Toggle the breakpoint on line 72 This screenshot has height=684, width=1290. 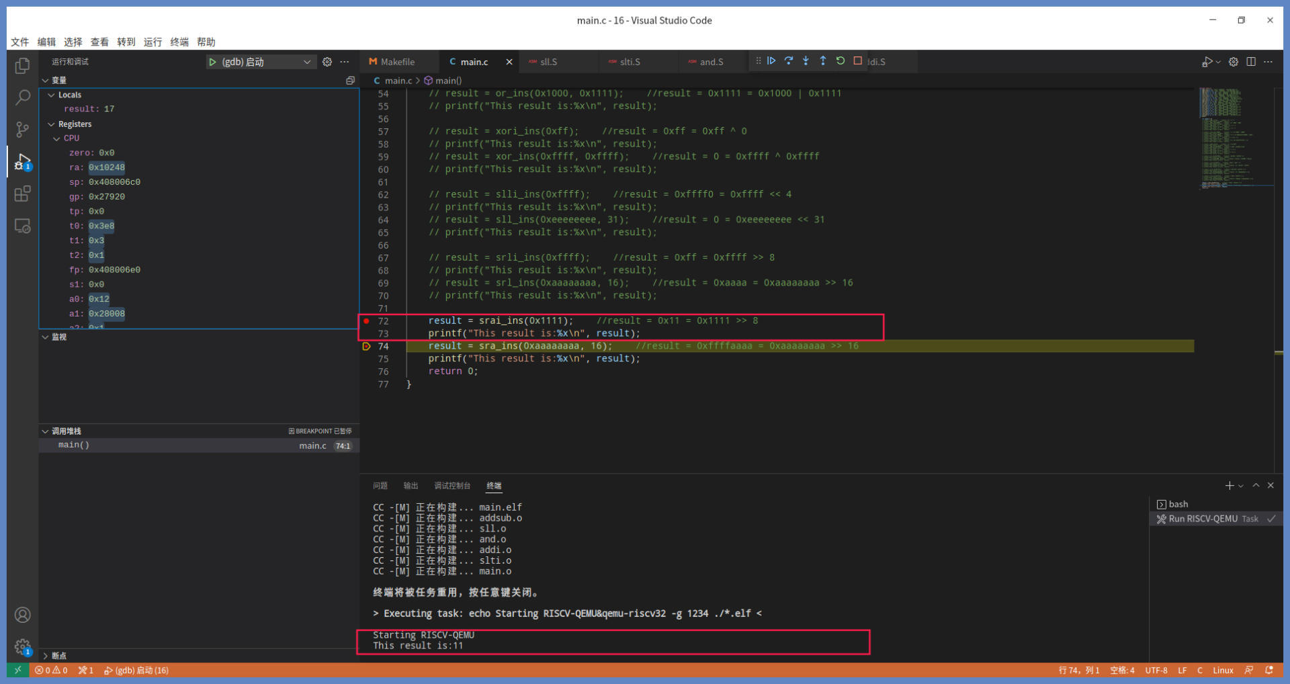[x=366, y=321]
